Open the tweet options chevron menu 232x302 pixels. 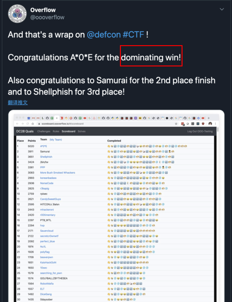pos(222,10)
